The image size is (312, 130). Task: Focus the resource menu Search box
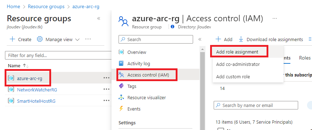click(x=156, y=39)
